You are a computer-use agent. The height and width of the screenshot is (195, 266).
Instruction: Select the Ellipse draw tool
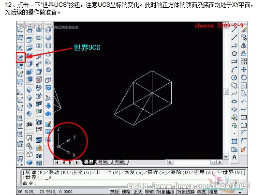click(x=234, y=102)
